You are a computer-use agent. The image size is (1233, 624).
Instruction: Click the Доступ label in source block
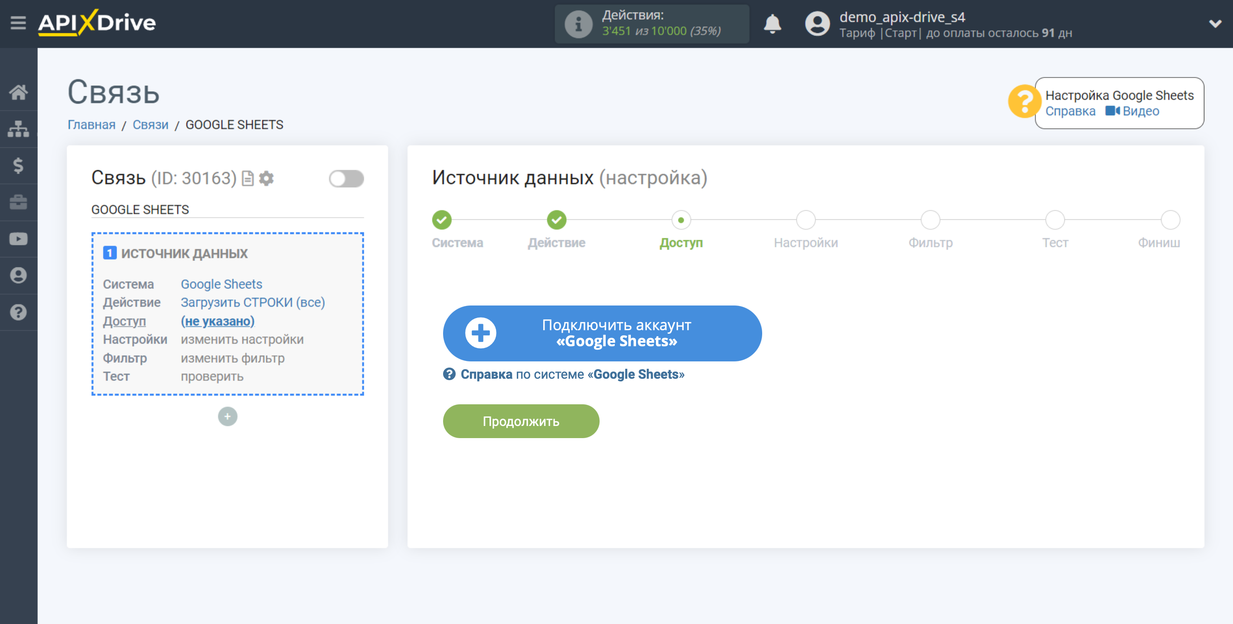tap(124, 321)
